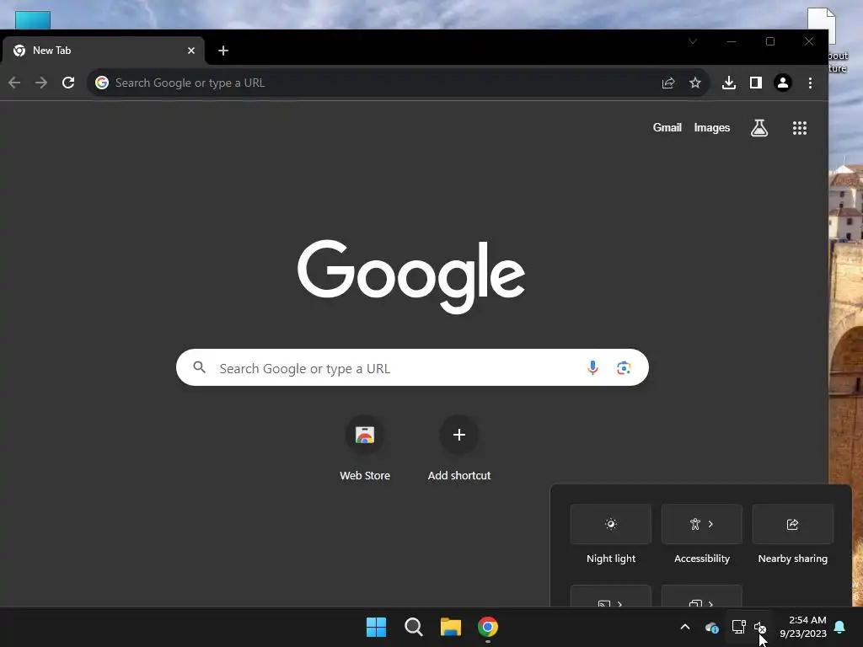Open the Chrome Downloads tray
Screen dimensions: 863x647
point(729,83)
